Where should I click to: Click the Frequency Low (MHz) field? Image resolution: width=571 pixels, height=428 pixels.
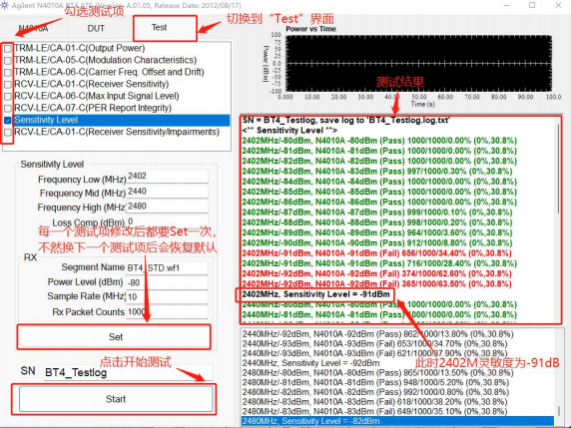(167, 177)
